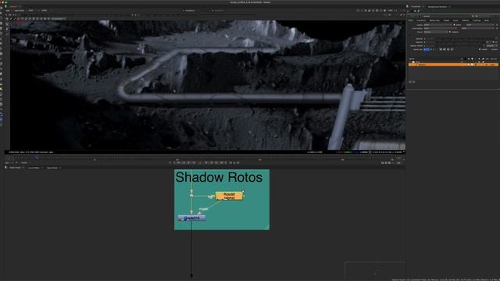The width and height of the screenshot is (500, 281).
Task: Open the RGB display channels dropdown
Action: (31, 10)
